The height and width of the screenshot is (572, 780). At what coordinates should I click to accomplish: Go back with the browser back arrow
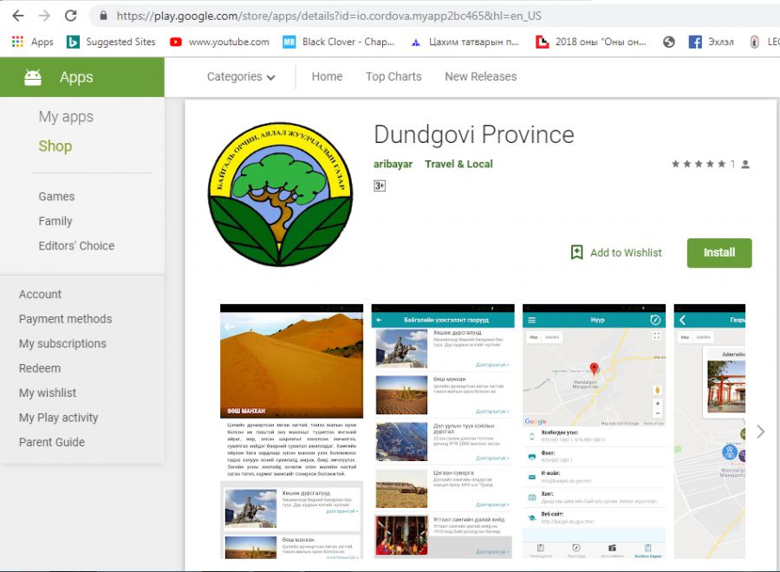[18, 16]
